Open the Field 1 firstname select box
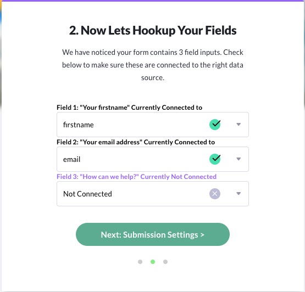This screenshot has width=305, height=292. coord(153,125)
